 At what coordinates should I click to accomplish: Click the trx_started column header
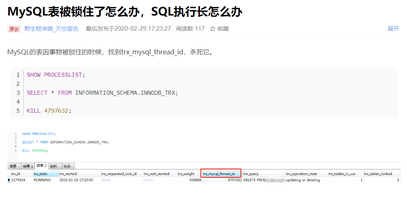click(x=80, y=174)
